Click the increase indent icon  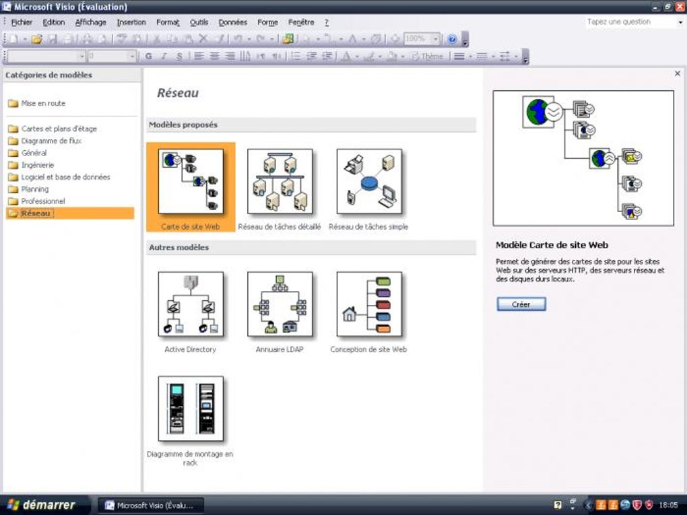click(x=327, y=56)
